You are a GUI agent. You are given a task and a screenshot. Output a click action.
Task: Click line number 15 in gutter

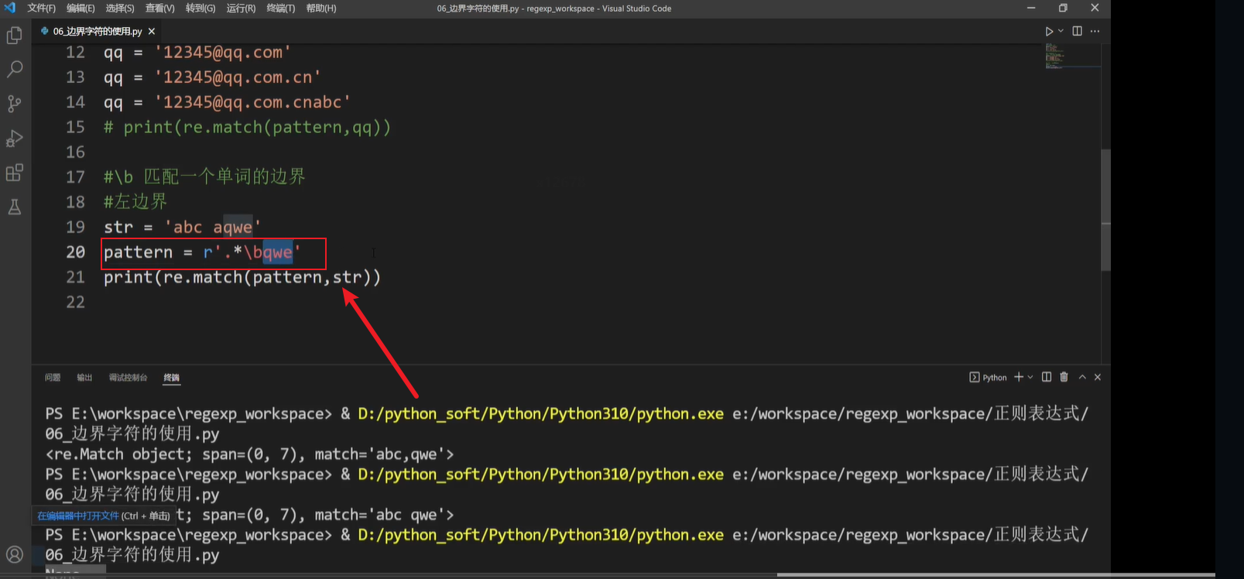[x=75, y=127]
